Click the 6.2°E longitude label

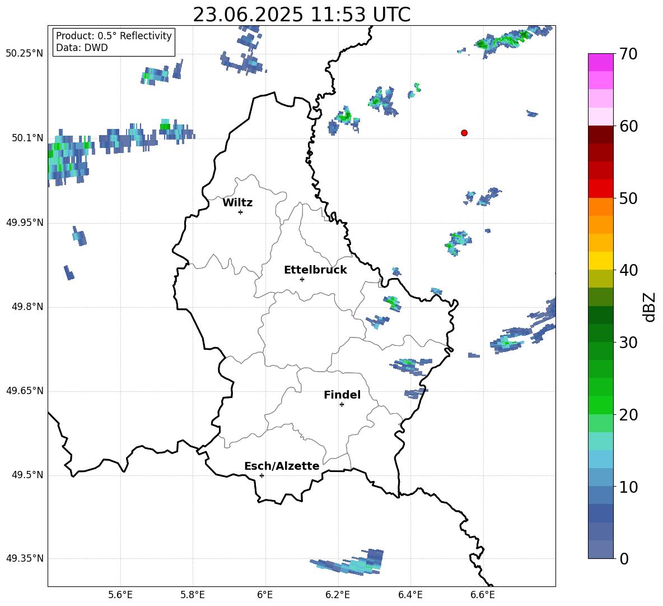click(338, 595)
